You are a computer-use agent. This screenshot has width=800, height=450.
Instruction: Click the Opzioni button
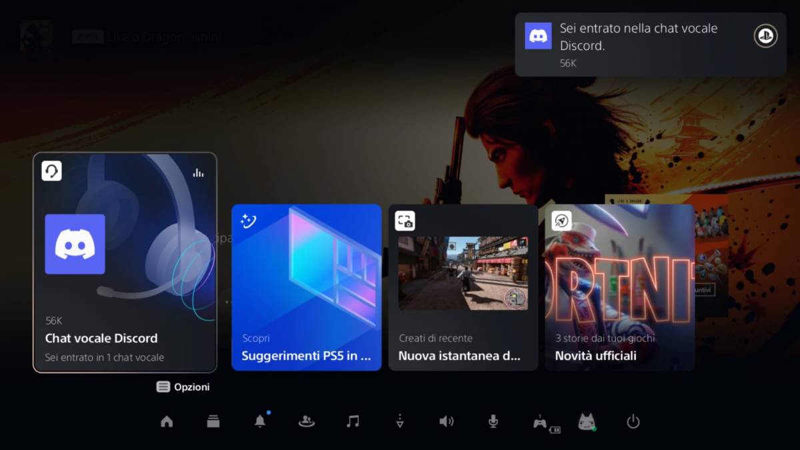(183, 387)
